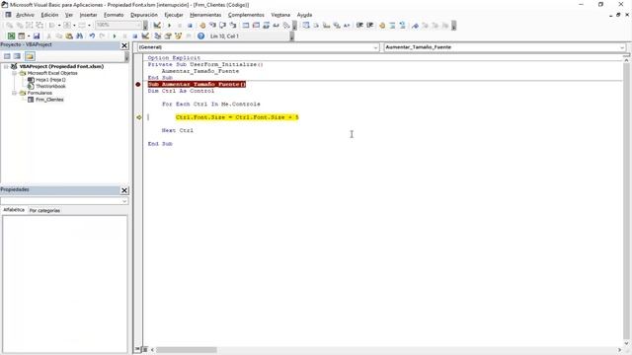Click the Paste icon in the Standard toolbar
The width and height of the screenshot is (632, 355).
coord(69,36)
